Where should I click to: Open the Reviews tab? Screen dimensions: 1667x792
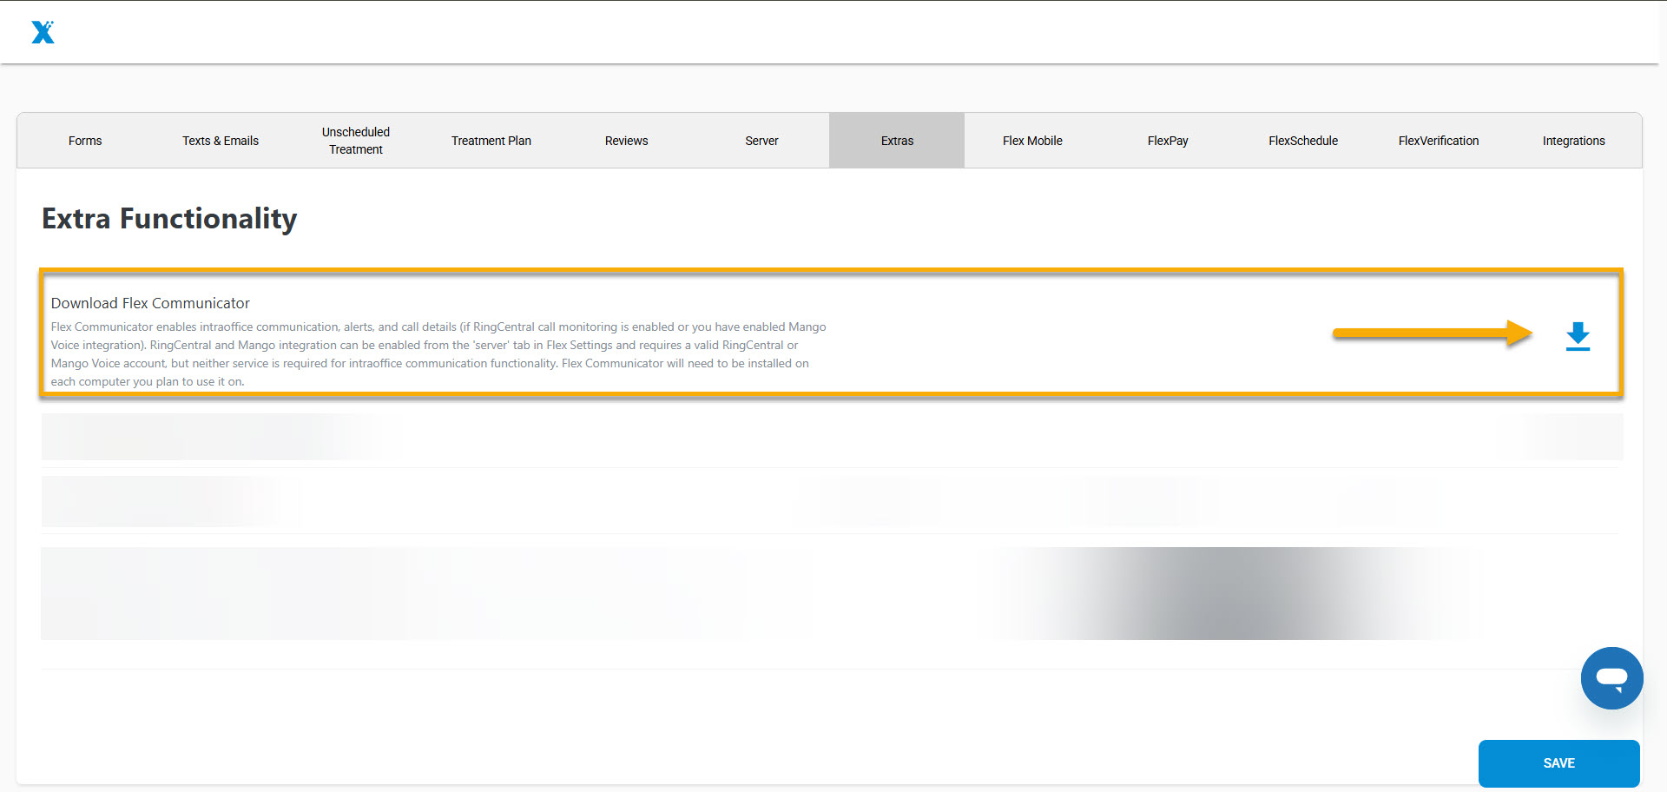pyautogui.click(x=627, y=141)
